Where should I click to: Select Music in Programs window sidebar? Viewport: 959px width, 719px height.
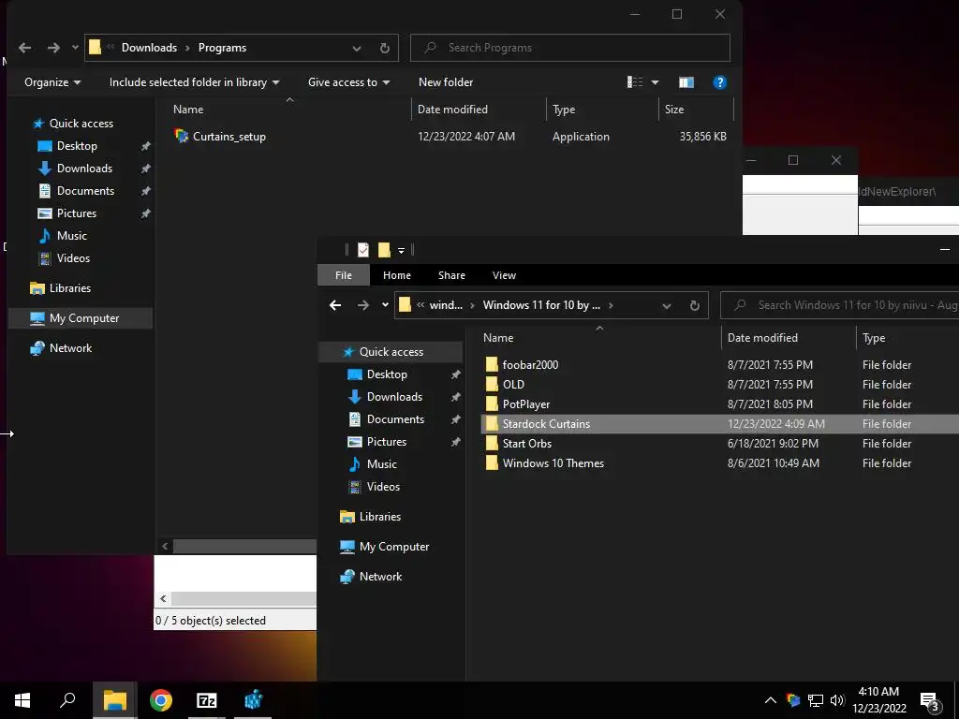pos(71,235)
